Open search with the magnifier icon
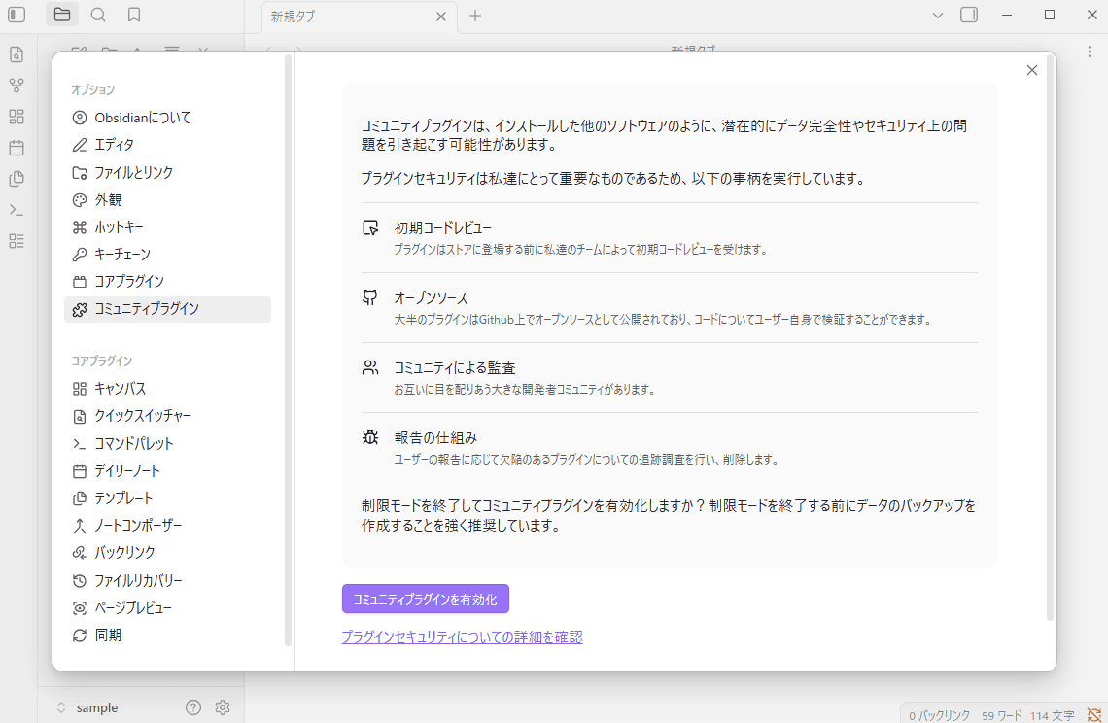 coord(98,15)
